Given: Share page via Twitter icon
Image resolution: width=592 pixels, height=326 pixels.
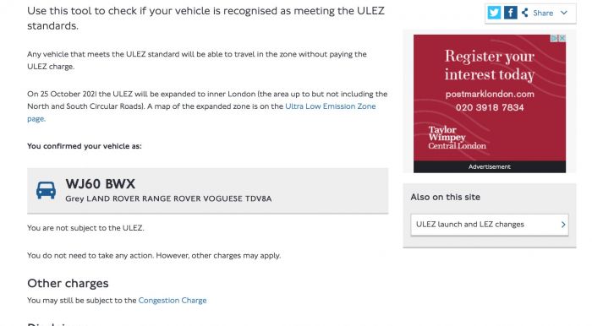Looking at the screenshot, I should tap(494, 13).
